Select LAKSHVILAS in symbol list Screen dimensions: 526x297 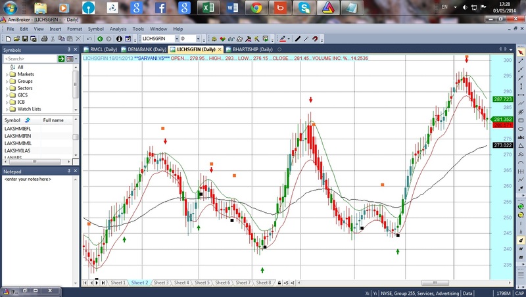(18, 151)
